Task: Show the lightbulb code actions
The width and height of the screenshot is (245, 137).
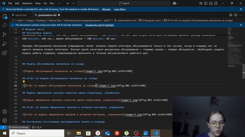Action: coord(24,82)
